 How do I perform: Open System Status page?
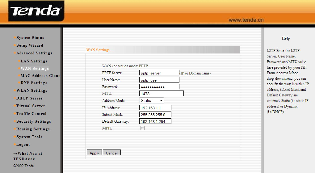coord(30,38)
